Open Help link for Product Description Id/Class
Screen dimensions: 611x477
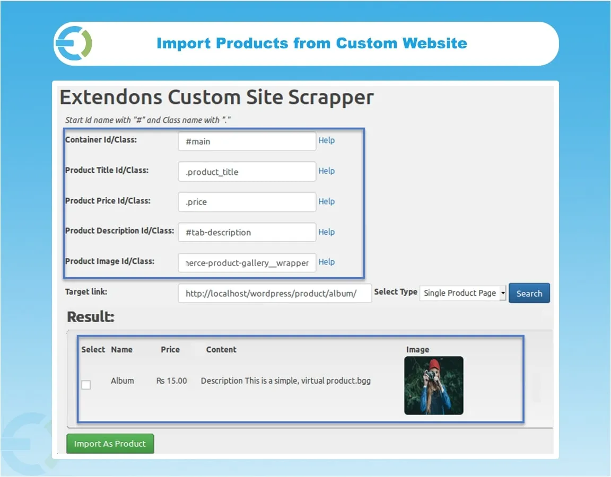(327, 232)
